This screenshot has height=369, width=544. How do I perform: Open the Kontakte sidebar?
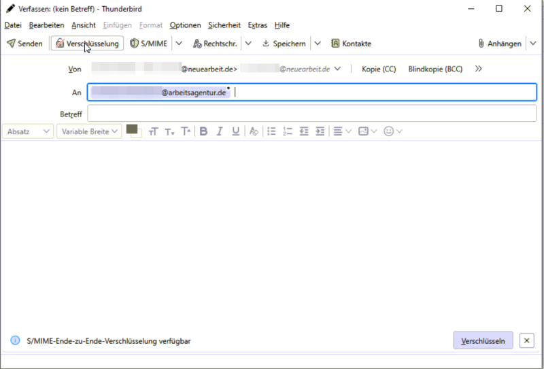click(x=351, y=44)
